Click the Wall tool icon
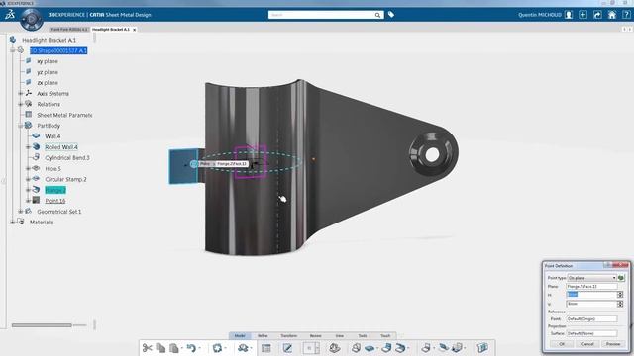The image size is (634, 356). pos(356,348)
